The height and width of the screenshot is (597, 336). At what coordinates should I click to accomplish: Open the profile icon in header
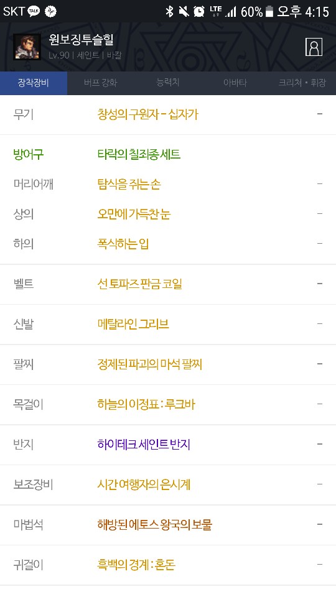[x=314, y=47]
